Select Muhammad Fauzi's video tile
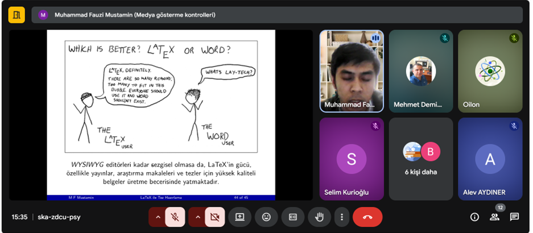 coord(352,71)
